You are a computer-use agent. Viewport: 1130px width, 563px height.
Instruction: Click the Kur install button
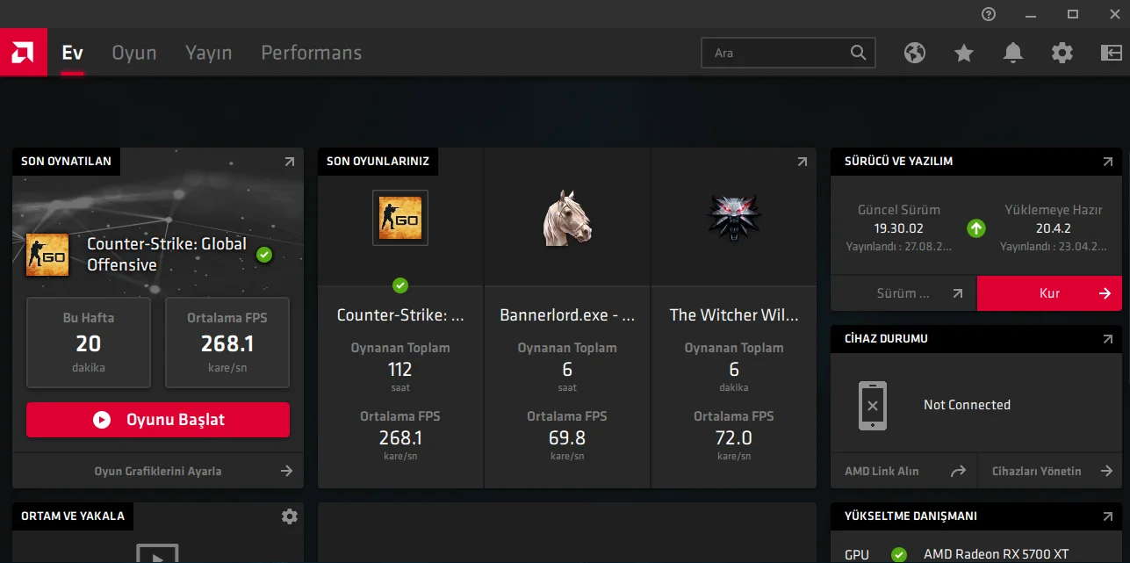pyautogui.click(x=1049, y=293)
